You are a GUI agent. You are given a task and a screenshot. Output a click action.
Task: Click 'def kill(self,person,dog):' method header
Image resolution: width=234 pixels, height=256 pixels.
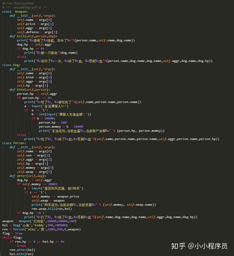[33, 36]
